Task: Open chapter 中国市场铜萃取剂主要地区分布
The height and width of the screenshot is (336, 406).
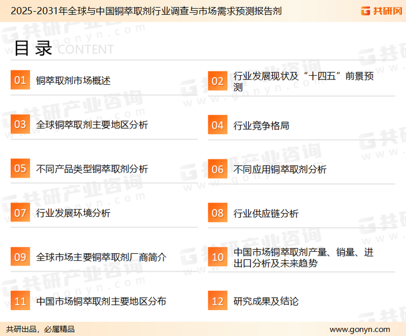Action: pyautogui.click(x=101, y=301)
